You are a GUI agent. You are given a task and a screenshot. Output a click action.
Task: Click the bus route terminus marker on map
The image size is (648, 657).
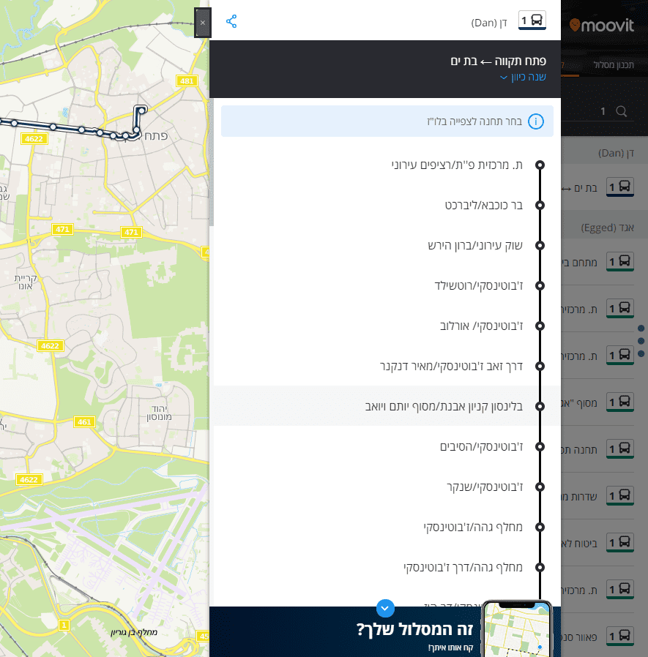pyautogui.click(x=141, y=110)
